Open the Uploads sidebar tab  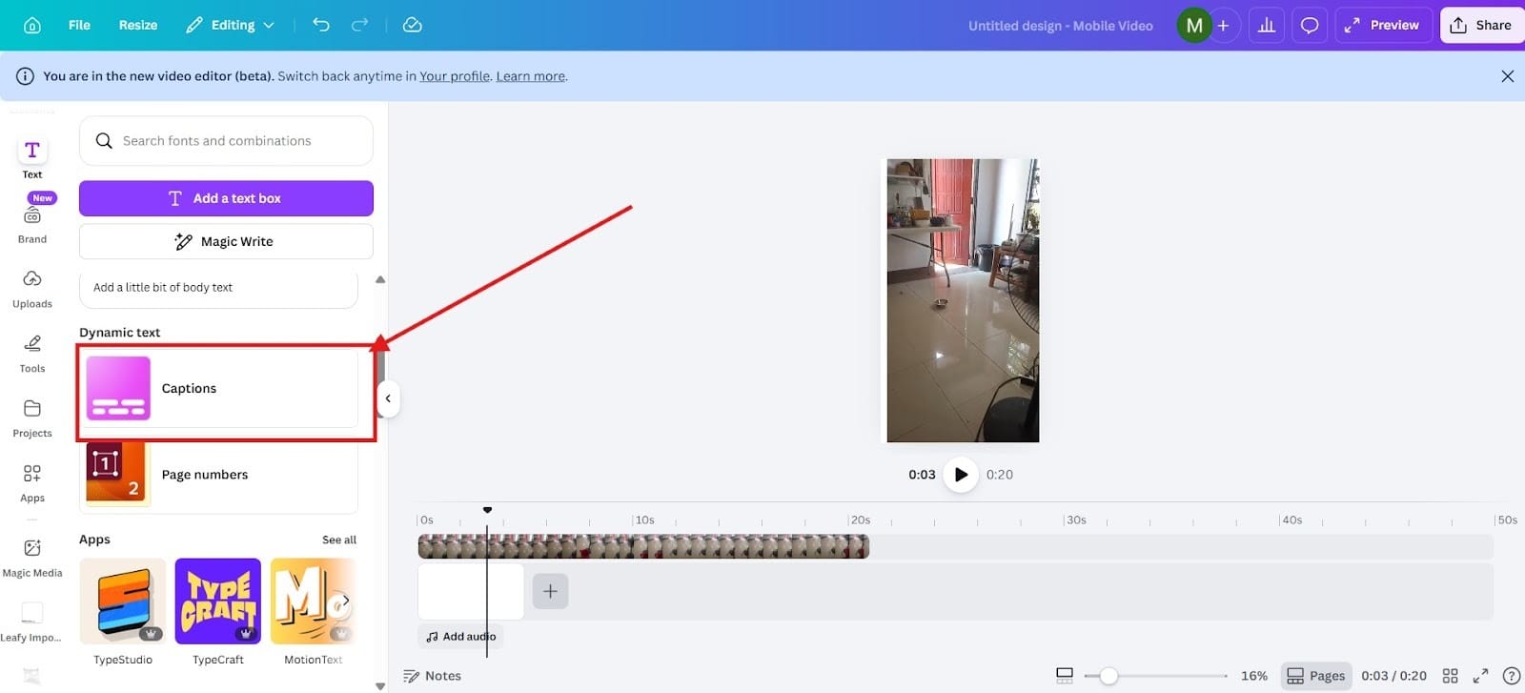[32, 289]
